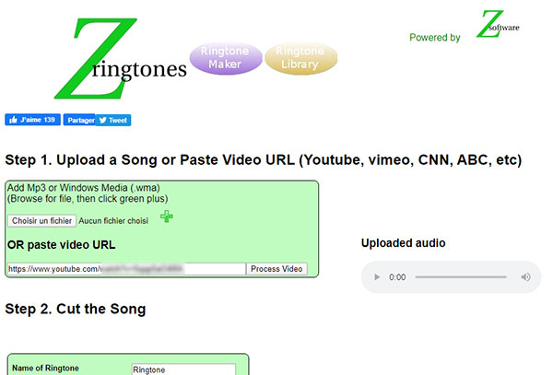Viewport: 553px width, 375px height.
Task: Open the Ringtone Library tab
Action: pos(300,58)
